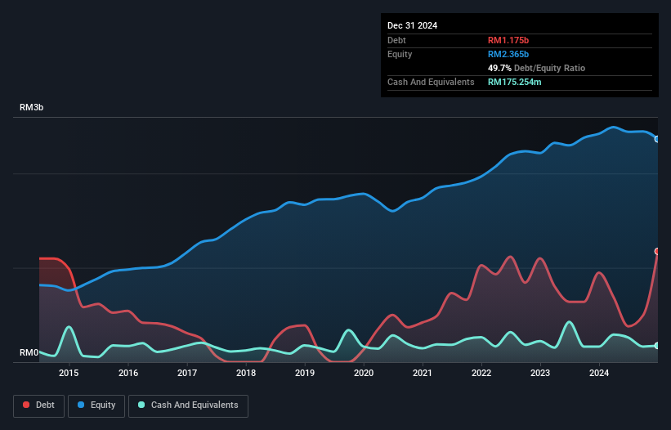671x430 pixels.
Task: Click the 2023 x-axis label
Action: click(540, 373)
